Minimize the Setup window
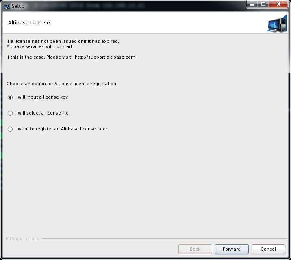Screen dimensions: 291x260 [x=253, y=4]
